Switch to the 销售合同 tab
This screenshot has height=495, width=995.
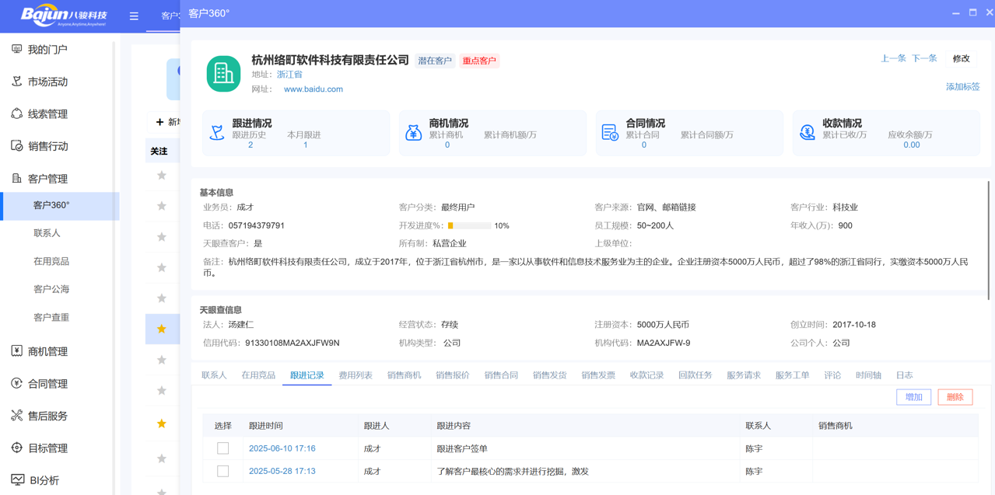501,375
